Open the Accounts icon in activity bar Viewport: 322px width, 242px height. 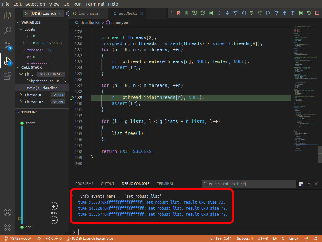tap(8, 212)
